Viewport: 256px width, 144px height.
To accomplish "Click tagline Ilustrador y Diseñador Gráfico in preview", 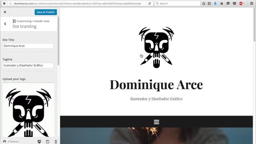I will (x=156, y=99).
